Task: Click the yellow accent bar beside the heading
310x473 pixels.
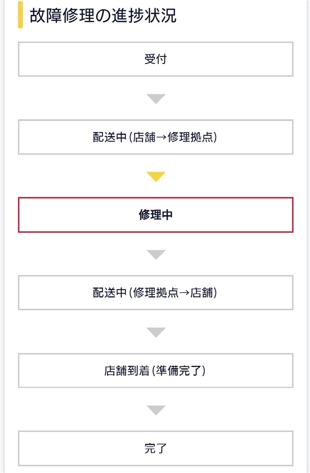Action: click(19, 15)
